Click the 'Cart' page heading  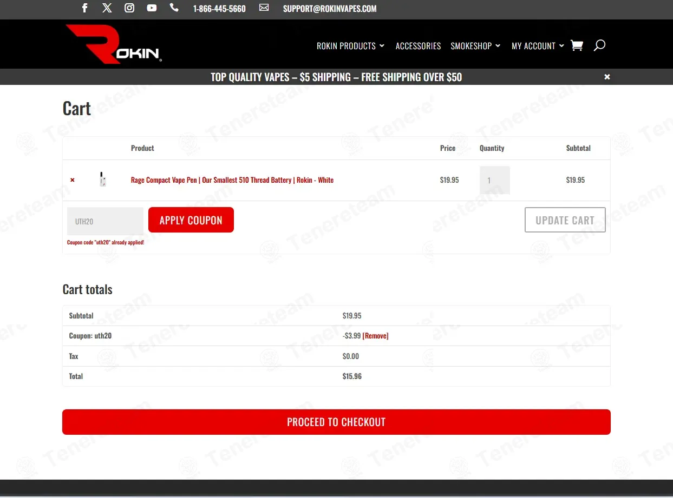[76, 109]
